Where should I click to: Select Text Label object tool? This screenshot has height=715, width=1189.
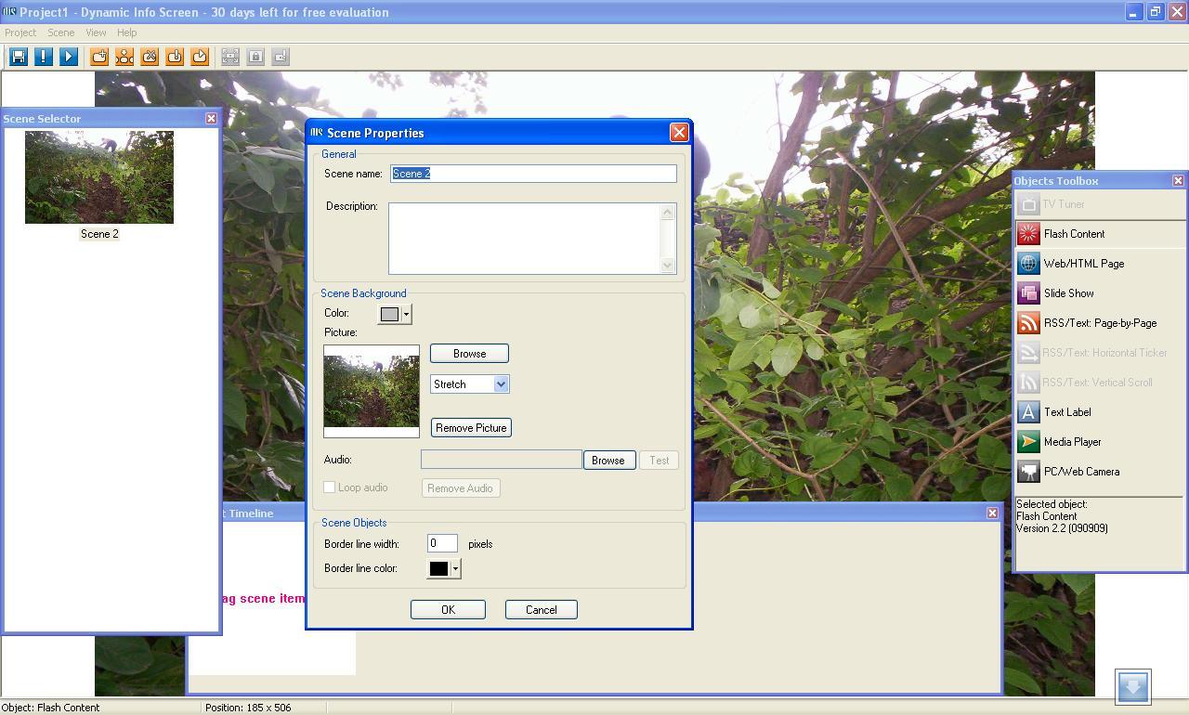[1101, 412]
